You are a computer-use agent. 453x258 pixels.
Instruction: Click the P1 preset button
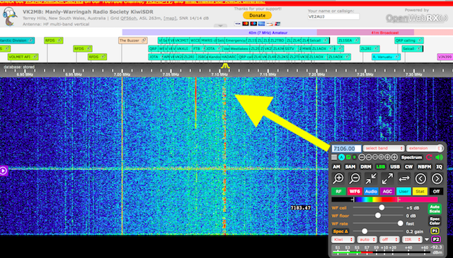pos(435,231)
